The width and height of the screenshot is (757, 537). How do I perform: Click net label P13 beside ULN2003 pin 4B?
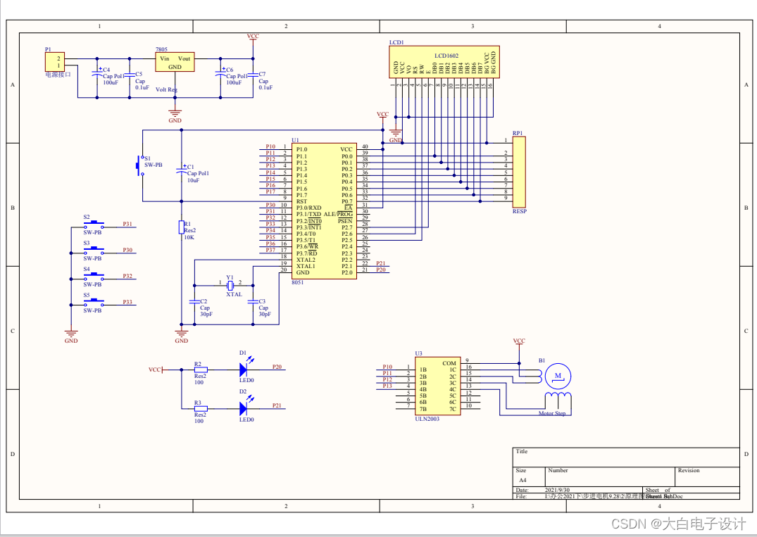click(x=387, y=386)
